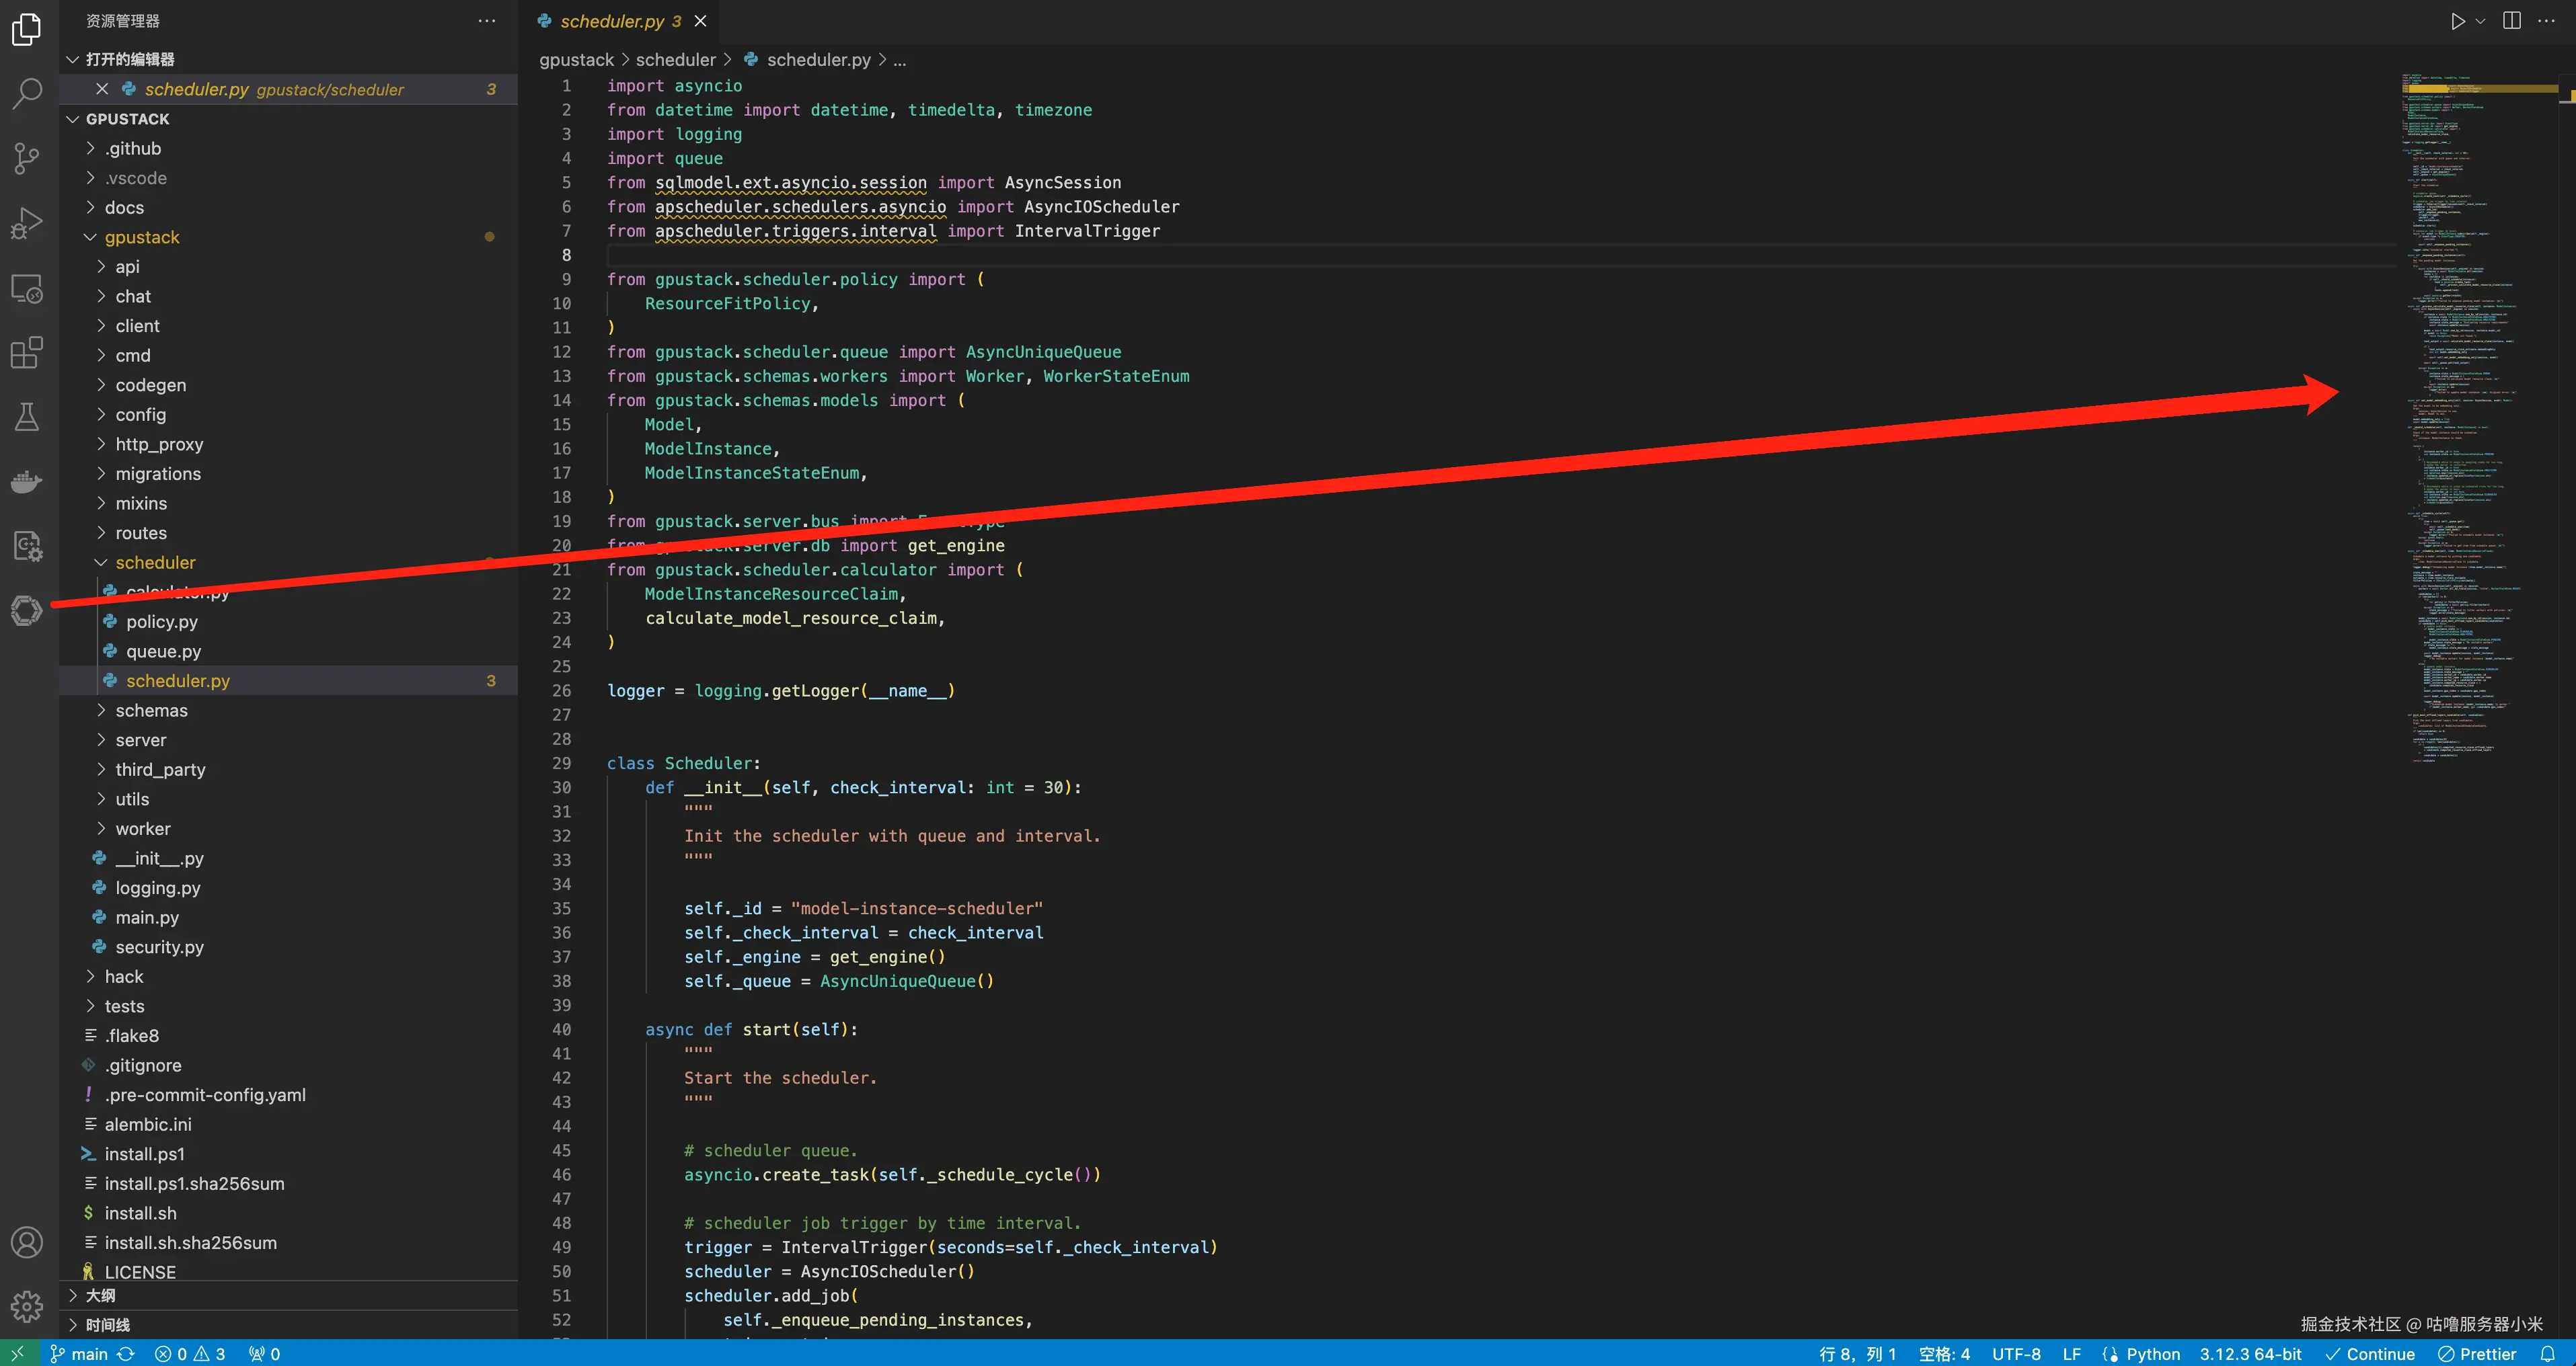Open the Search view in activity bar
Viewport: 2576px width, 1366px height.
click(27, 94)
